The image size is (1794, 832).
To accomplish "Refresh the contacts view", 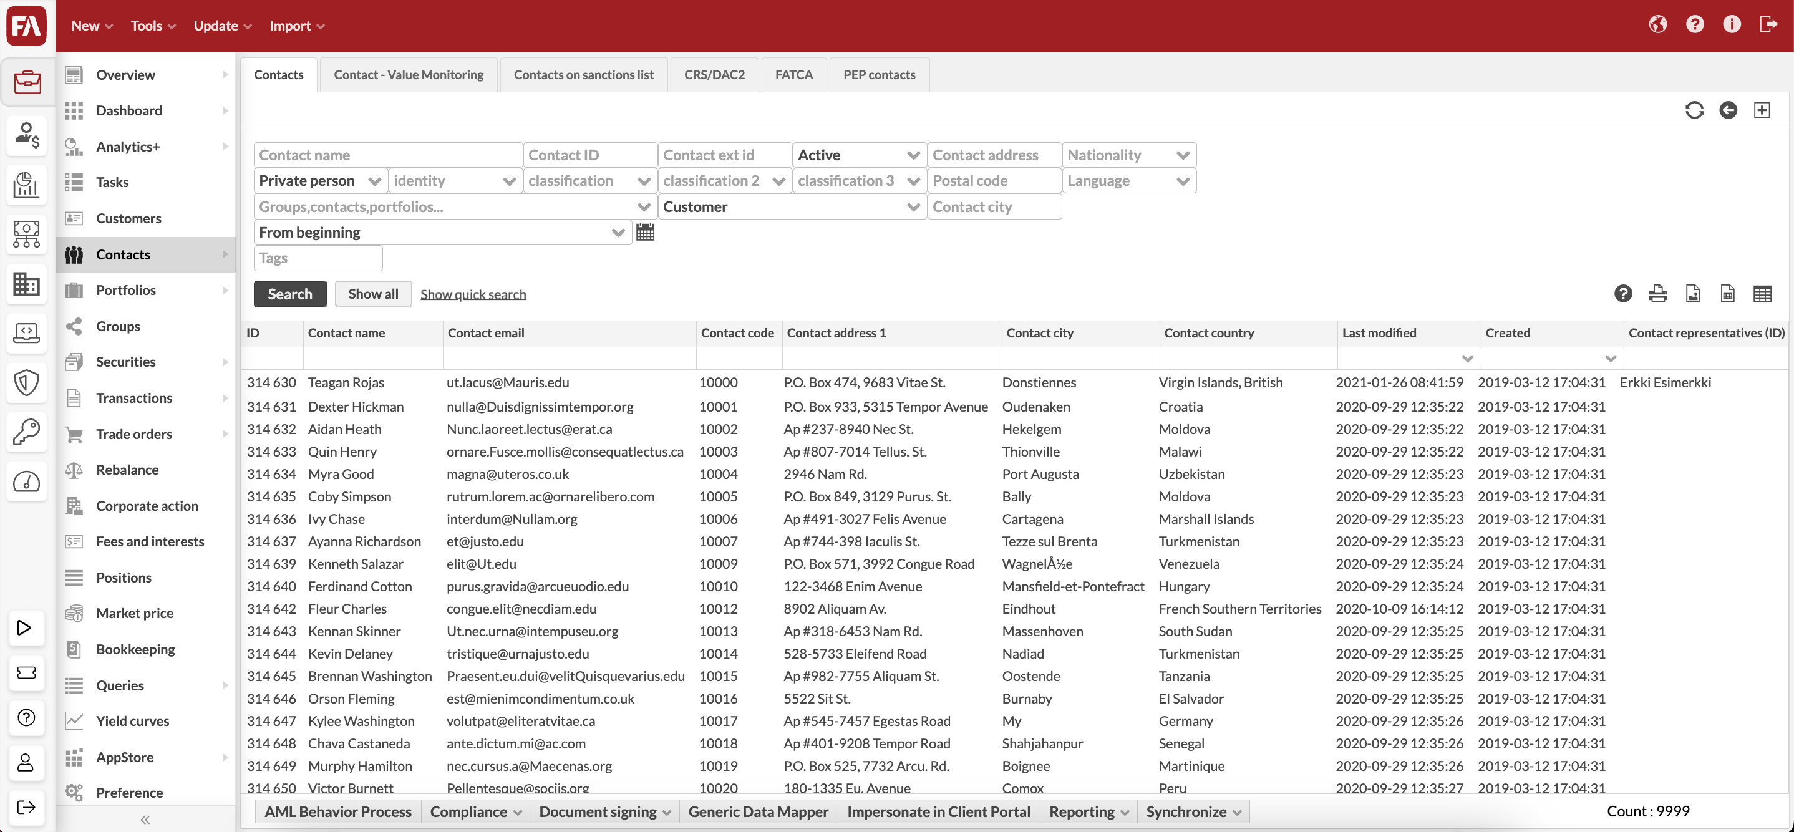I will click(x=1694, y=110).
